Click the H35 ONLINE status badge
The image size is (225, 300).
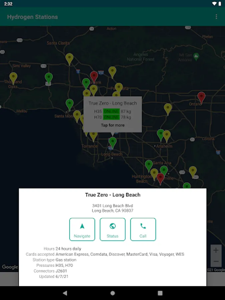[111, 111]
